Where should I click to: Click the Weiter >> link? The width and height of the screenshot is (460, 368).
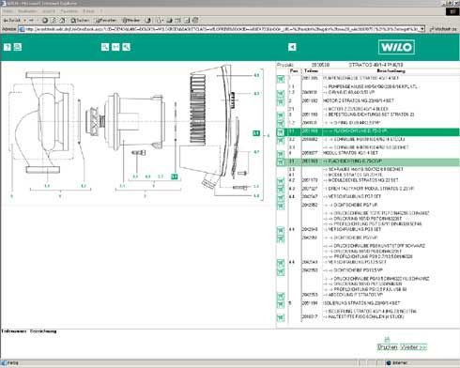click(x=414, y=347)
